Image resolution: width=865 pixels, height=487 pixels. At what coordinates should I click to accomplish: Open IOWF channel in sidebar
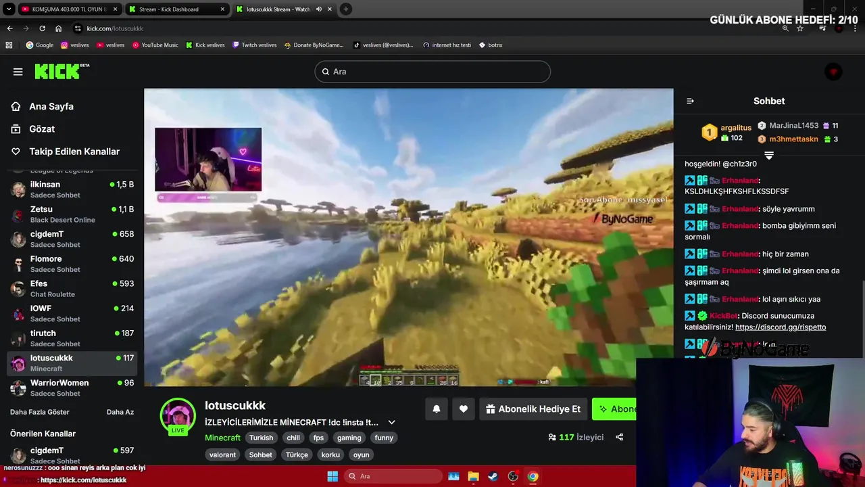coord(72,313)
